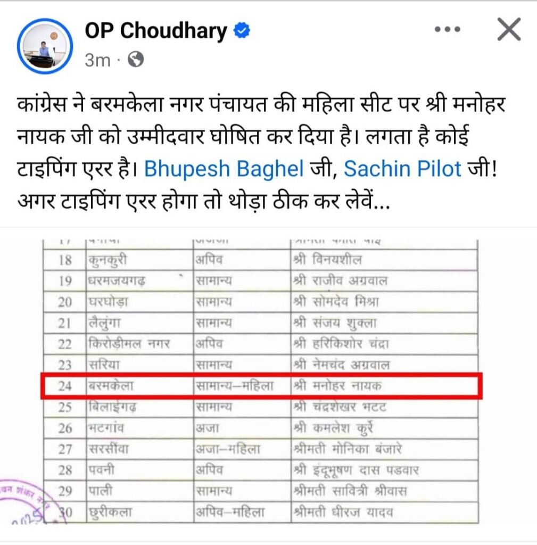The width and height of the screenshot is (537, 545).
Task: Click the 3m post timestamp
Action: pyautogui.click(x=97, y=60)
